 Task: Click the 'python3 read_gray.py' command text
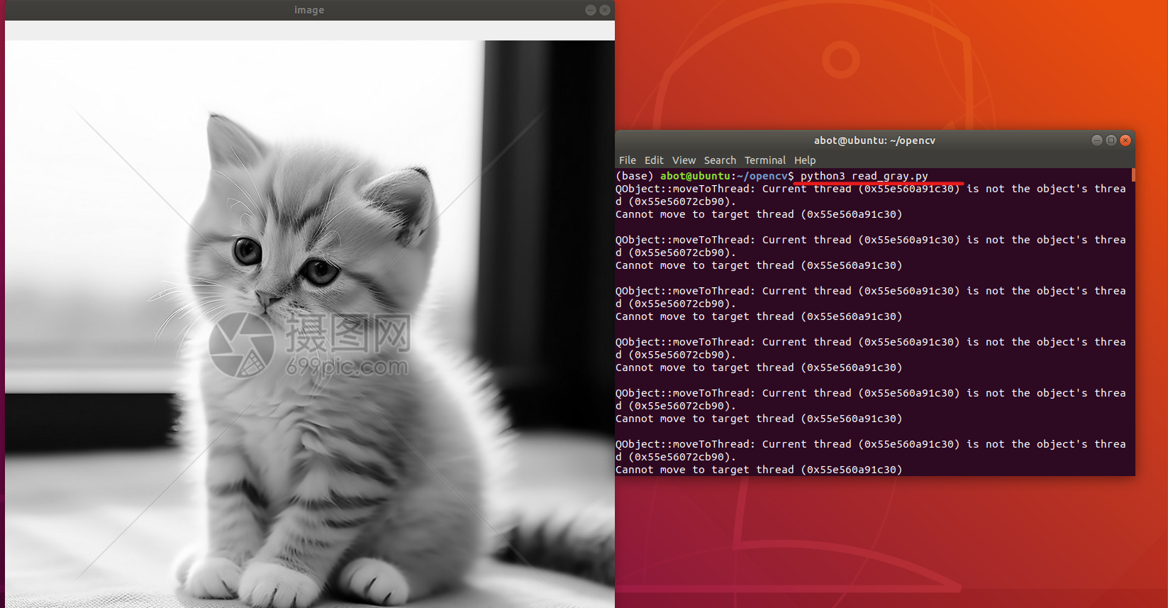(864, 176)
